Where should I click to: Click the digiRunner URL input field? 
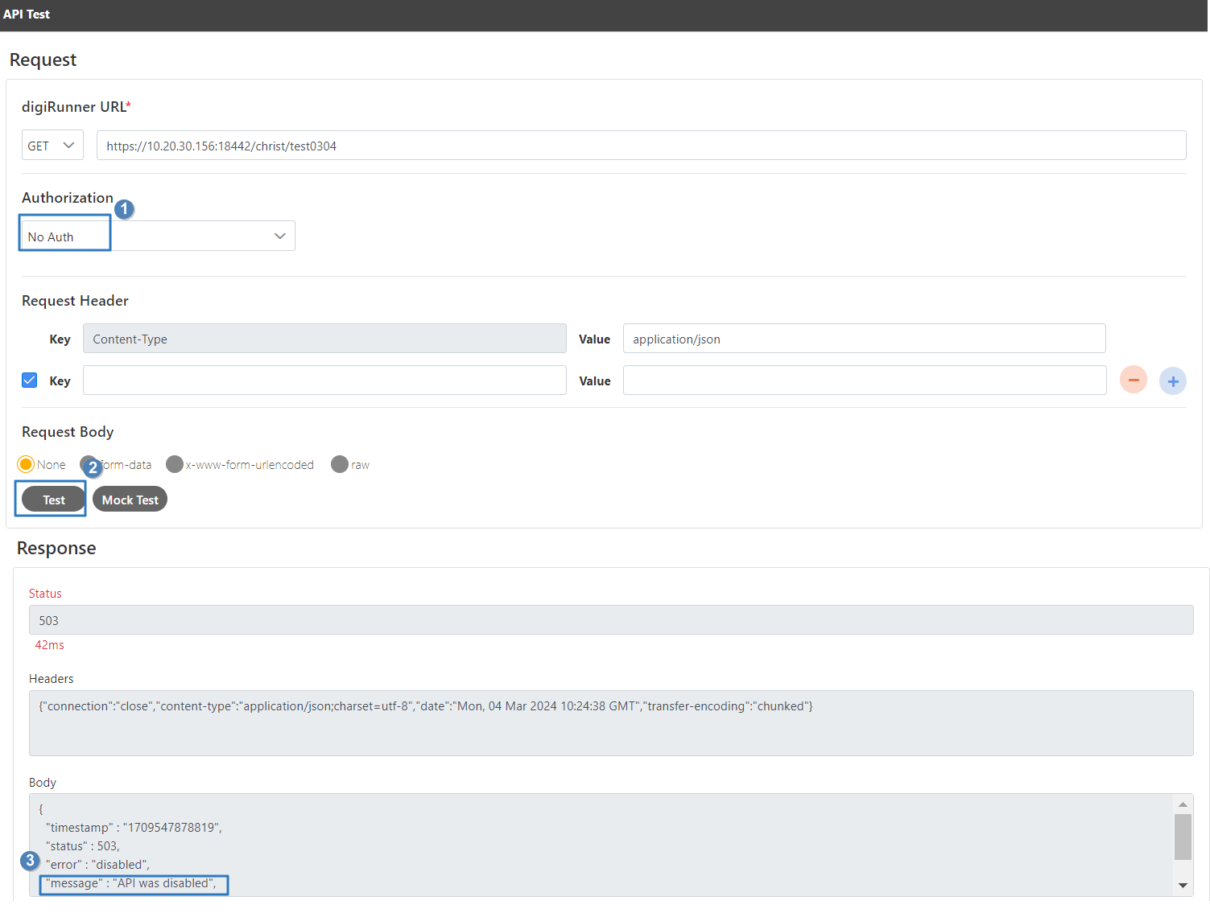tap(641, 146)
